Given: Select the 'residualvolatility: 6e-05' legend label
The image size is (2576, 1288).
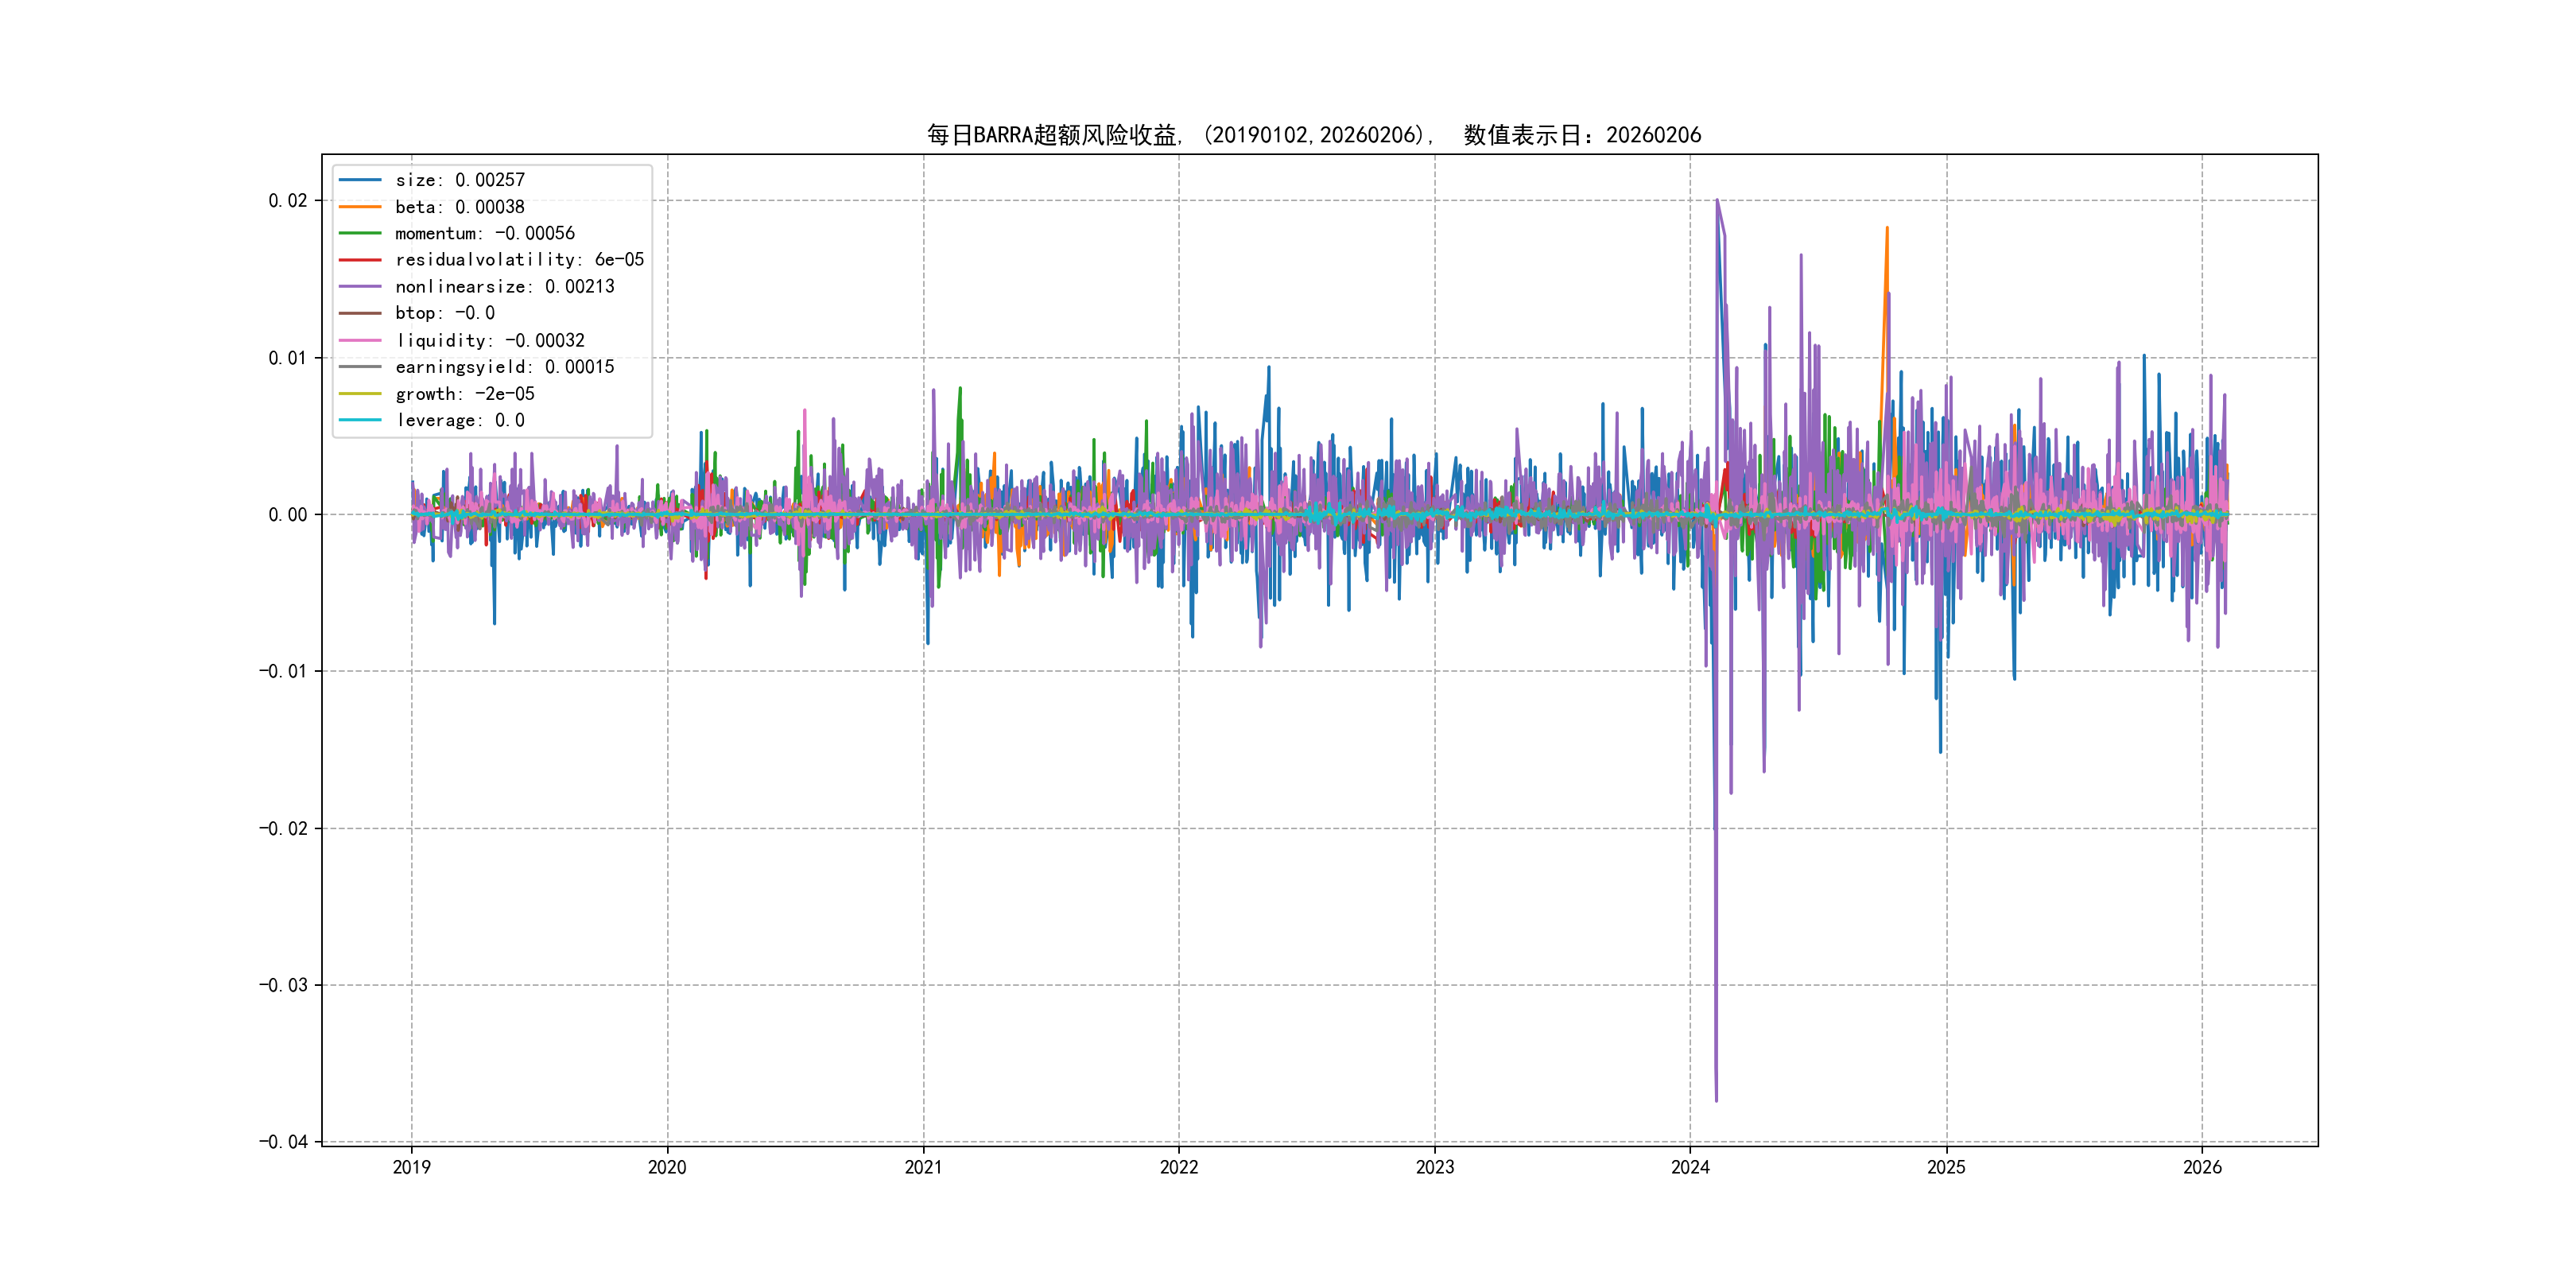Looking at the screenshot, I should [519, 260].
